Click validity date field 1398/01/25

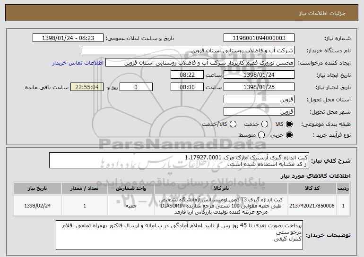point(259,87)
